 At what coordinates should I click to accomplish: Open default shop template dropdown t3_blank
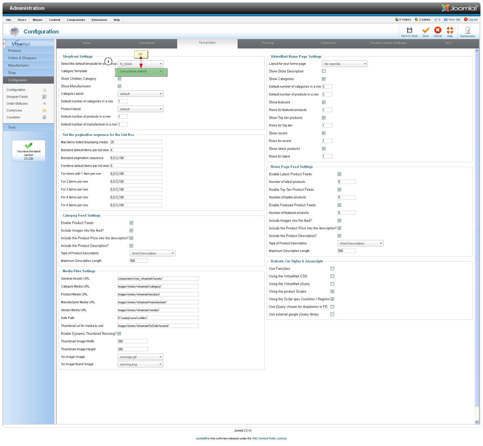(x=141, y=64)
